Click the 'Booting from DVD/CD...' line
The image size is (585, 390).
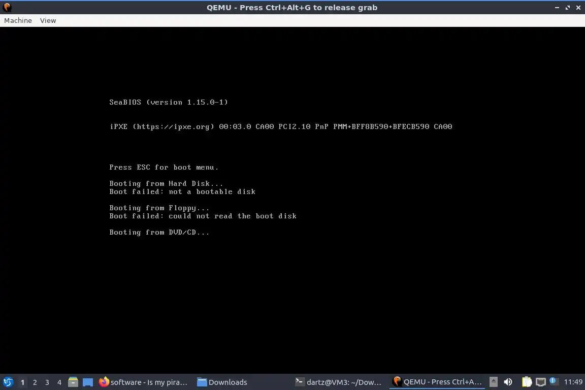click(159, 233)
